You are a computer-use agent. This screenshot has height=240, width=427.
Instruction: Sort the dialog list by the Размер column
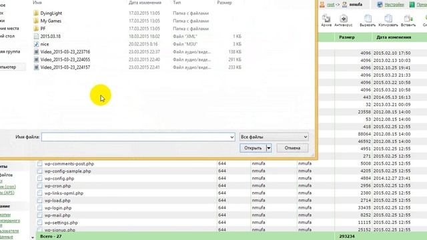point(224,3)
